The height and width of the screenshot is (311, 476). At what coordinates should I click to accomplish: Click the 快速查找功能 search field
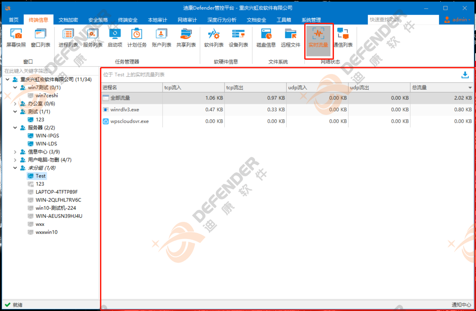403,20
